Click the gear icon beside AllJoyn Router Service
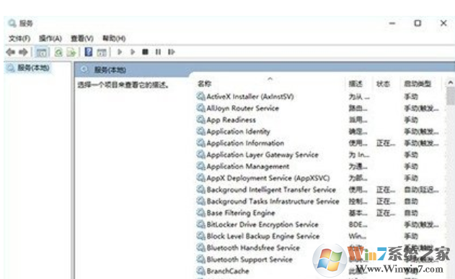The width and height of the screenshot is (455, 279). (200, 109)
